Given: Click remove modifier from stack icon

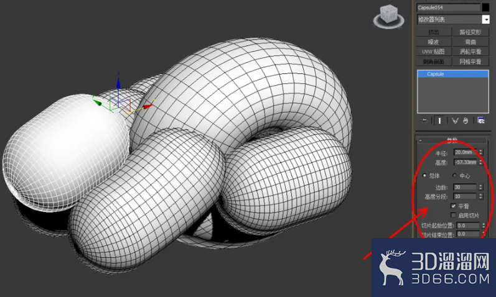Looking at the screenshot, I should coord(466,121).
